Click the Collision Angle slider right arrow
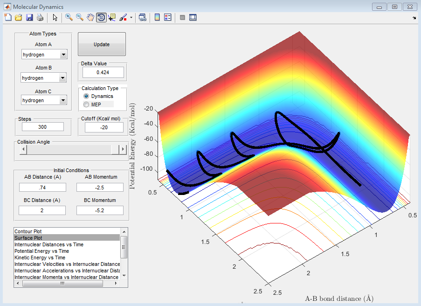This screenshot has width=421, height=306. (x=123, y=149)
